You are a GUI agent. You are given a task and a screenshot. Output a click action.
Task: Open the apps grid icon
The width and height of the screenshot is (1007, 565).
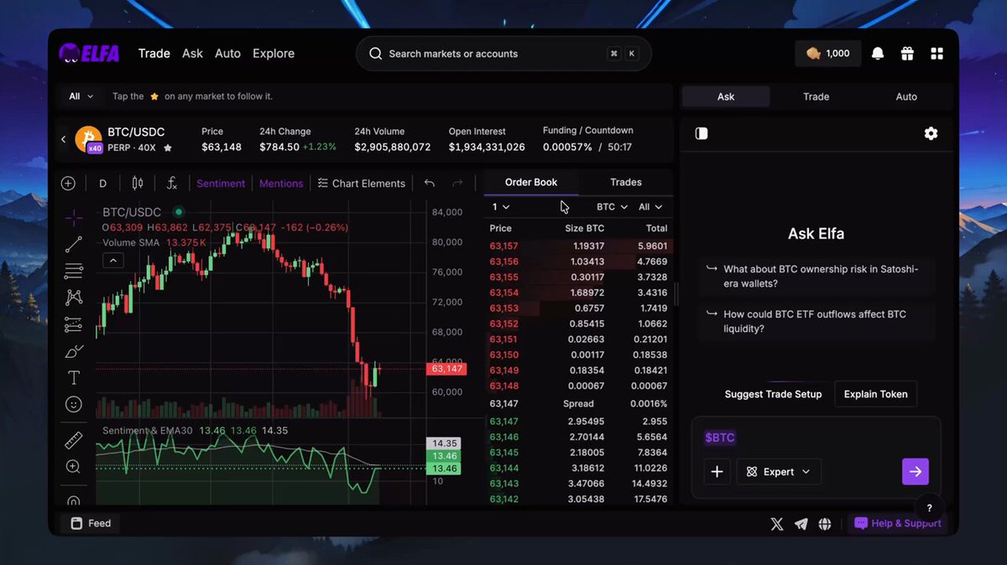(x=937, y=54)
